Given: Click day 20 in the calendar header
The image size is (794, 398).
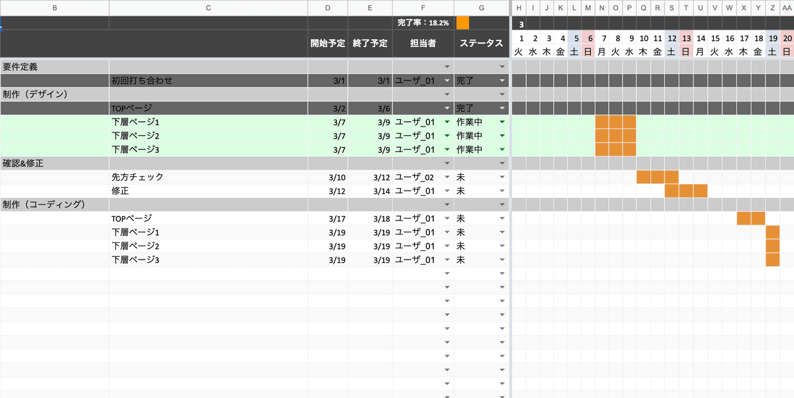Looking at the screenshot, I should point(787,38).
